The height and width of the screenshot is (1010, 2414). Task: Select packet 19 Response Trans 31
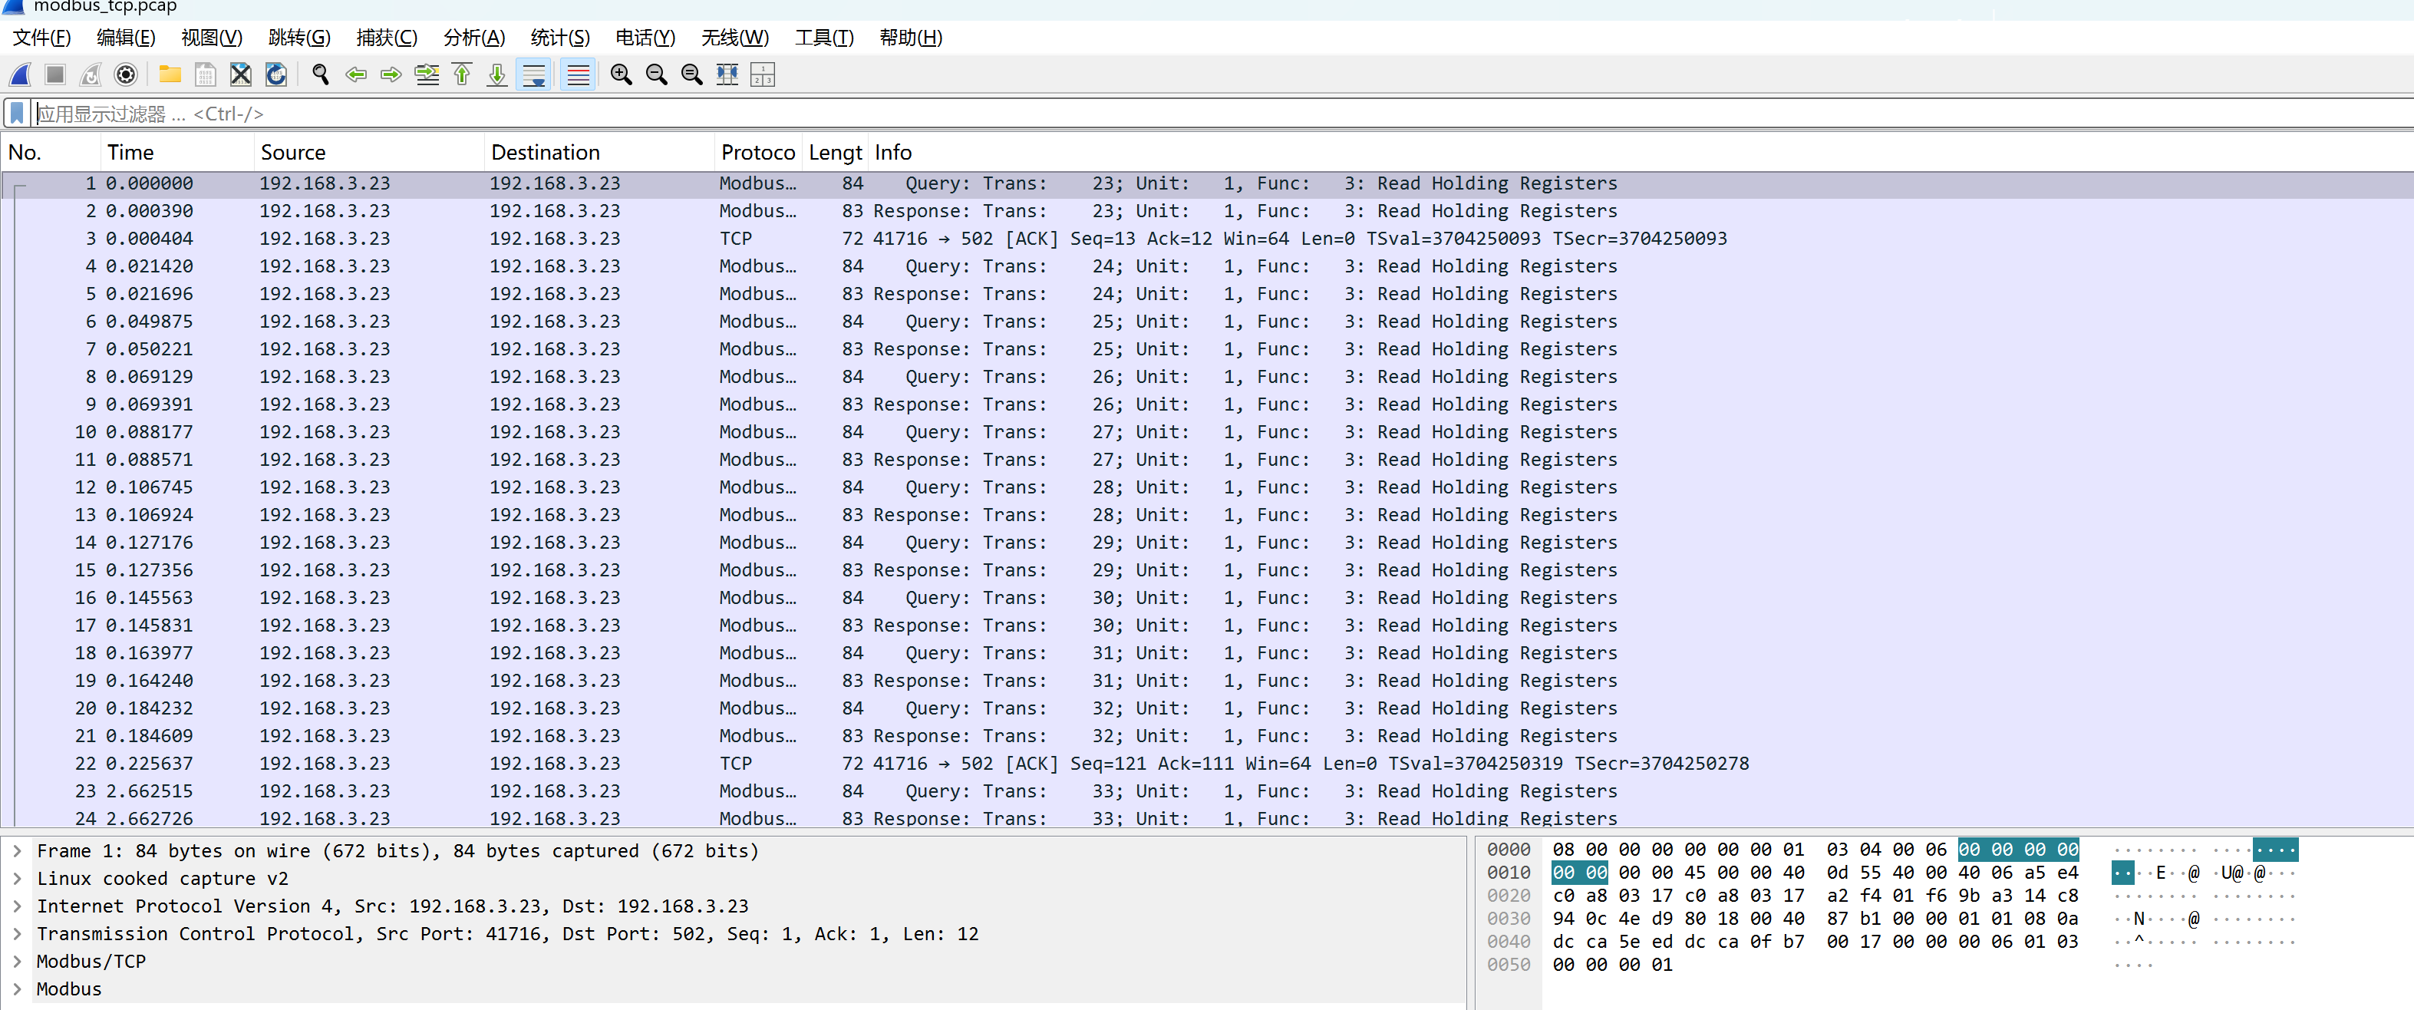point(1207,682)
